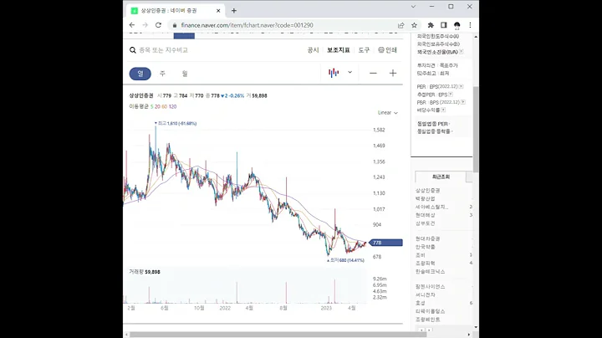Select the 최근조회 tab in sidebar
Image resolution: width=602 pixels, height=338 pixels.
pyautogui.click(x=441, y=177)
